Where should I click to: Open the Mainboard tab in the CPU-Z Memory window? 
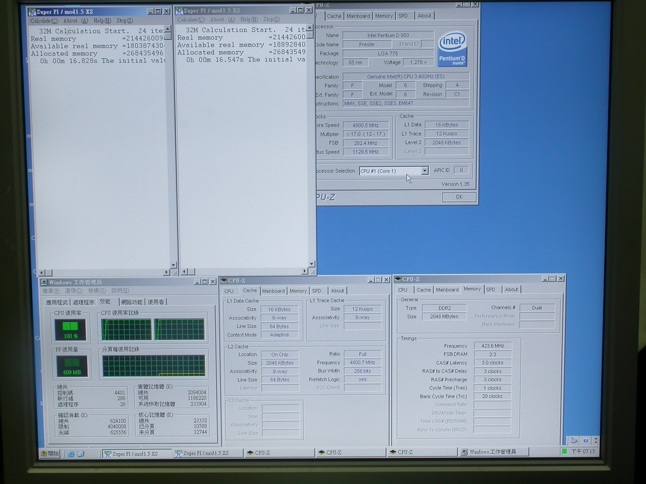pos(447,290)
